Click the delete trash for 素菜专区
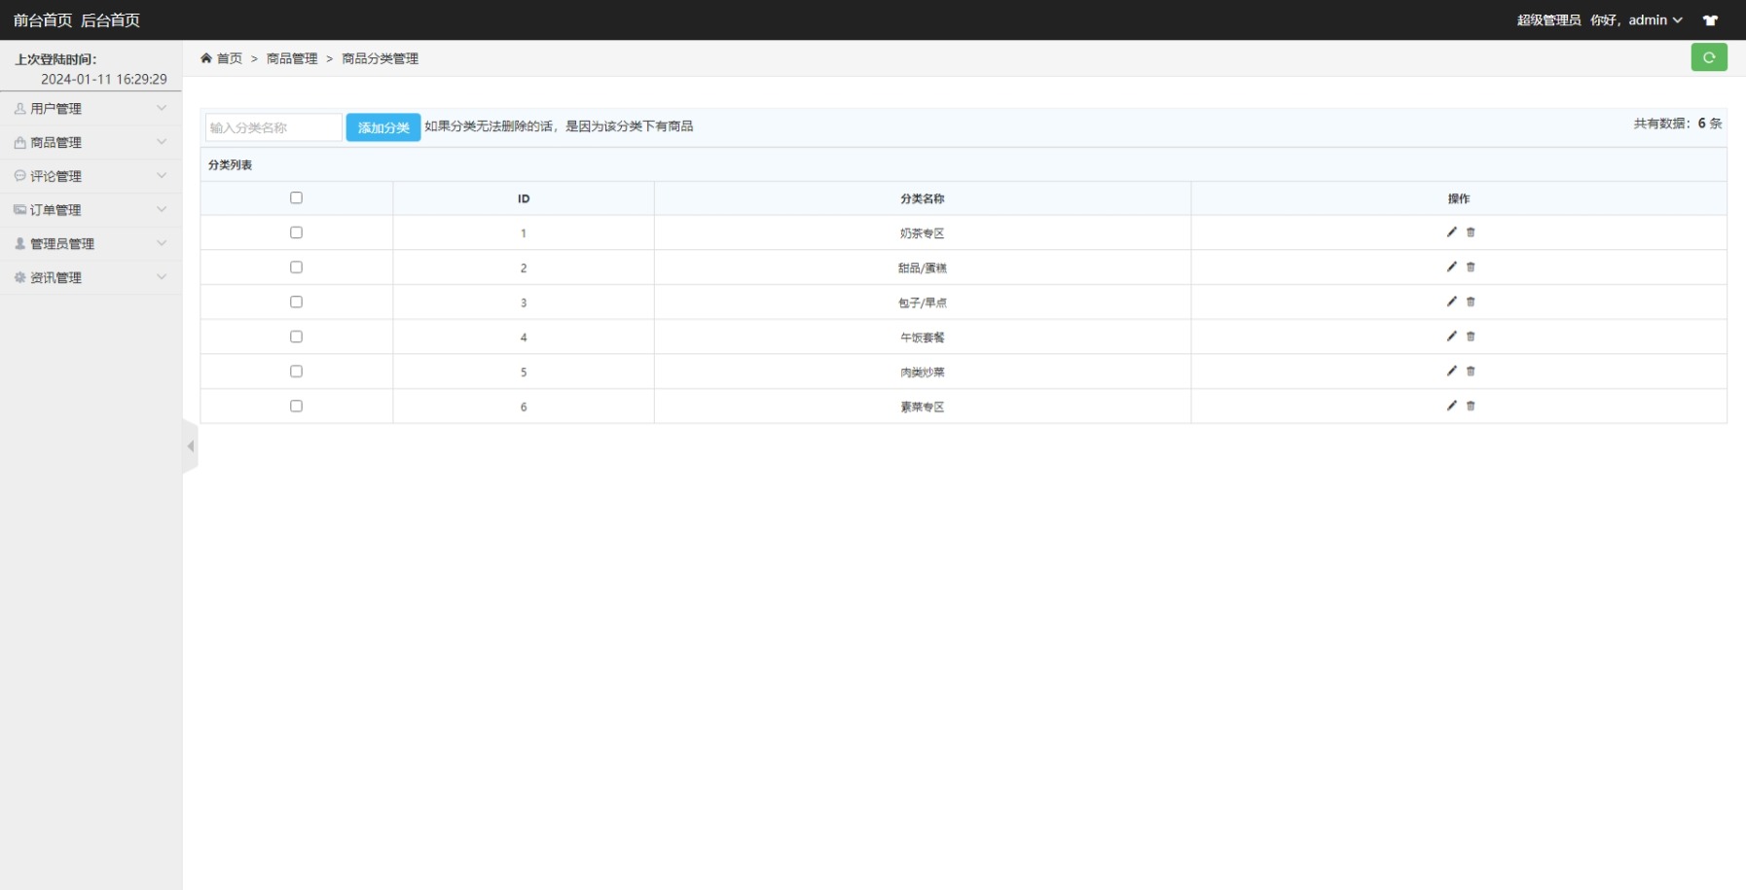 [1471, 406]
